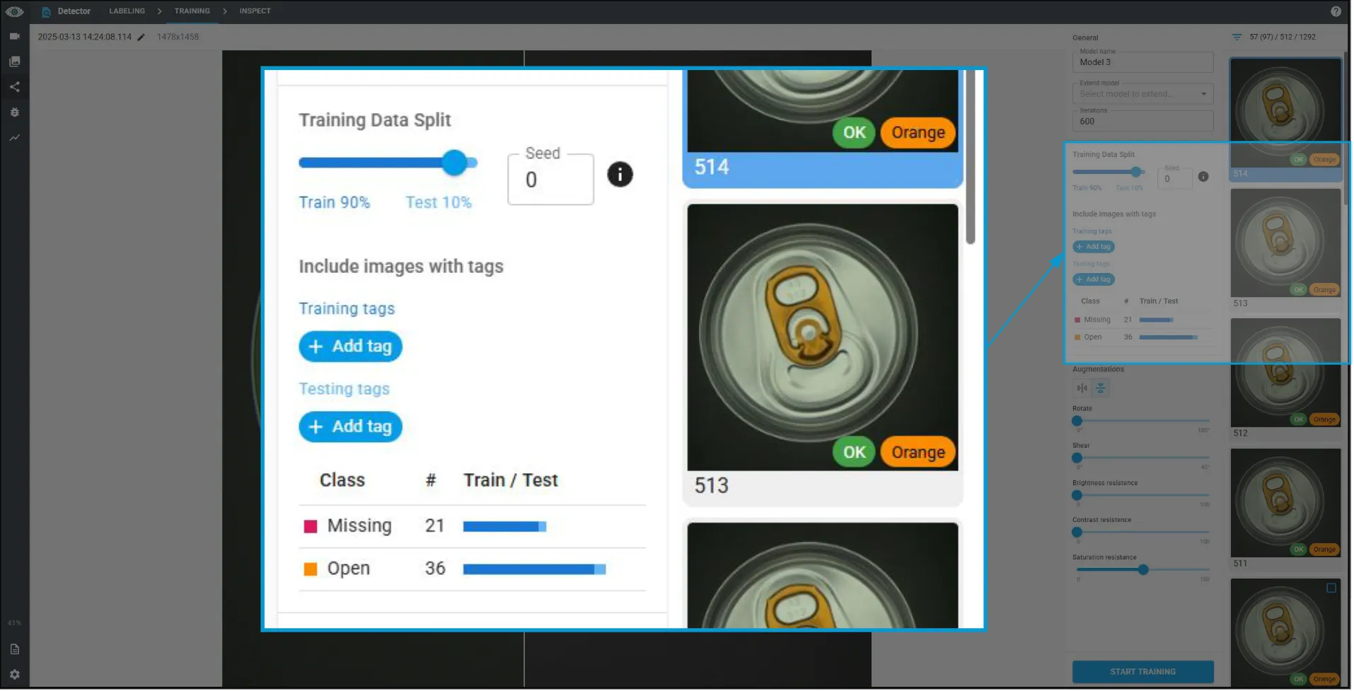Open the processing gear icon in sidebar

[14, 112]
